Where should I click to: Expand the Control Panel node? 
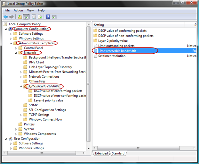pos(16,48)
